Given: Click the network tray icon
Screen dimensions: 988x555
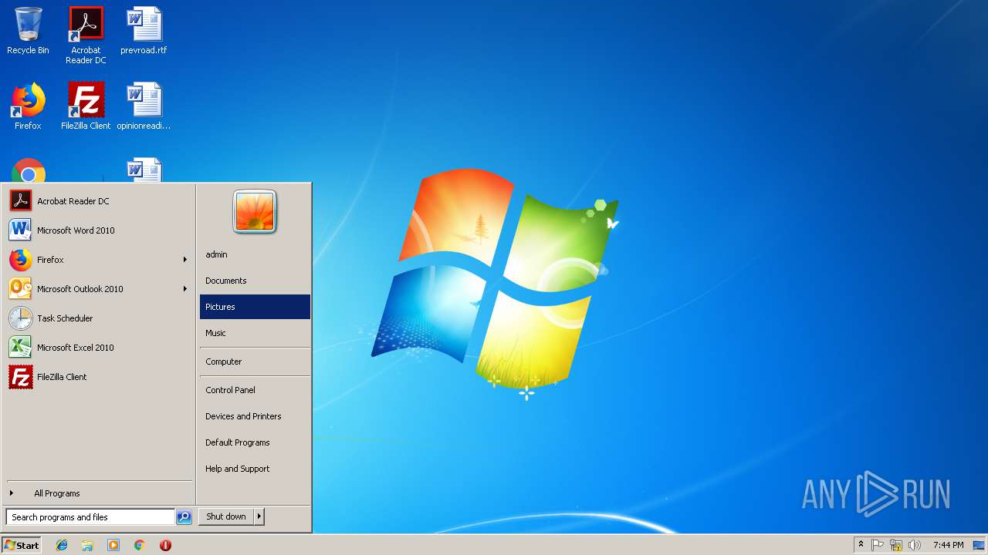Looking at the screenshot, I should [896, 545].
